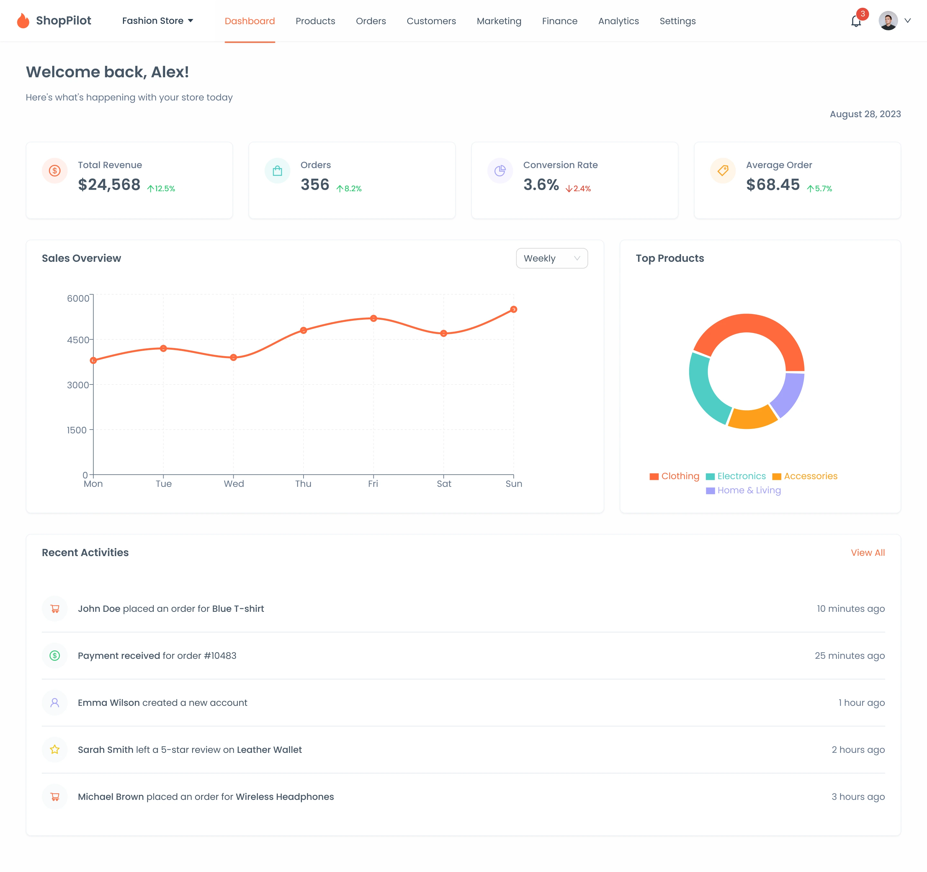Go to the Analytics tab

618,21
